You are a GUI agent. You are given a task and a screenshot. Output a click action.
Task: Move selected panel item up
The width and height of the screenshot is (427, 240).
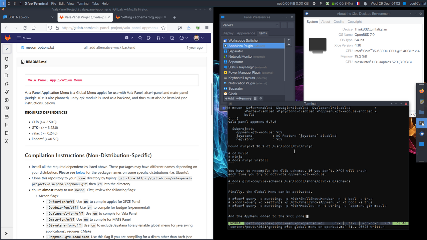[x=289, y=40]
